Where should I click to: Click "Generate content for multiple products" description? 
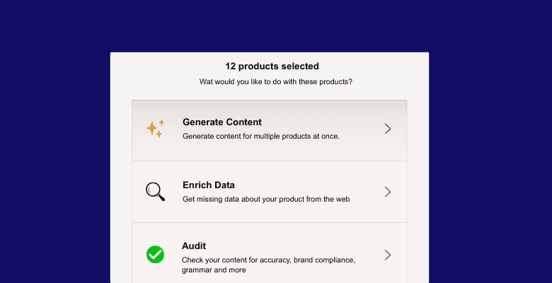(x=260, y=136)
